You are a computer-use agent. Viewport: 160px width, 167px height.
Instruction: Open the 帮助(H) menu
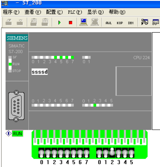tap(117, 12)
